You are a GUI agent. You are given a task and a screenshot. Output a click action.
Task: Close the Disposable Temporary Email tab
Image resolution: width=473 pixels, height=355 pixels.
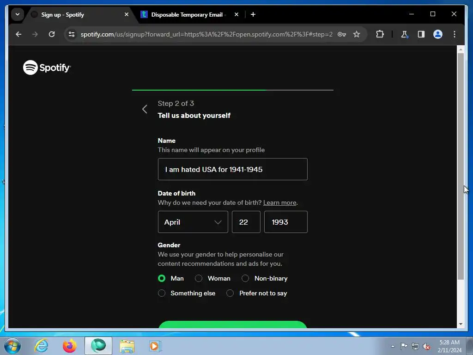[236, 14]
